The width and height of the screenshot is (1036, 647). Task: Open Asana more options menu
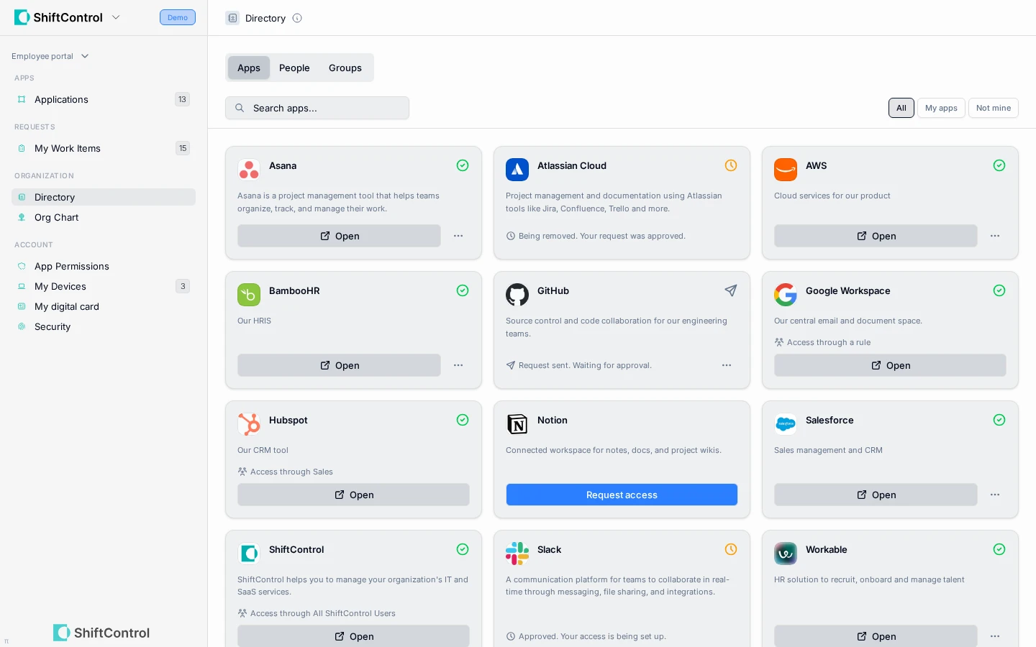pyautogui.click(x=458, y=236)
